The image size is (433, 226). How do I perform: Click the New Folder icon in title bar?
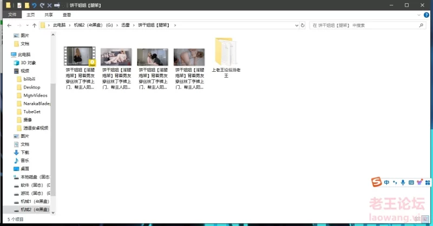(x=27, y=5)
